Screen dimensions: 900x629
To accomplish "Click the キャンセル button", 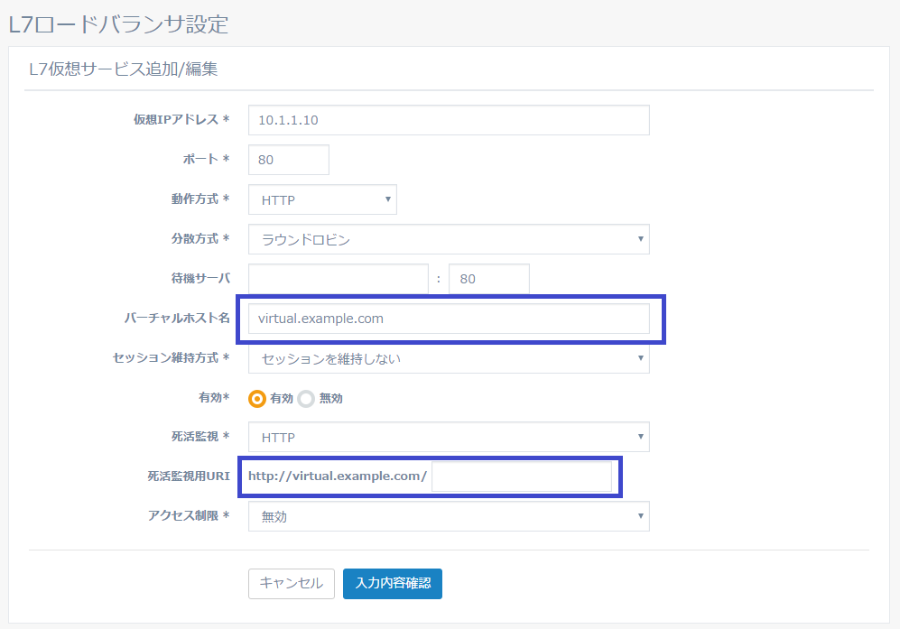I will 291,584.
